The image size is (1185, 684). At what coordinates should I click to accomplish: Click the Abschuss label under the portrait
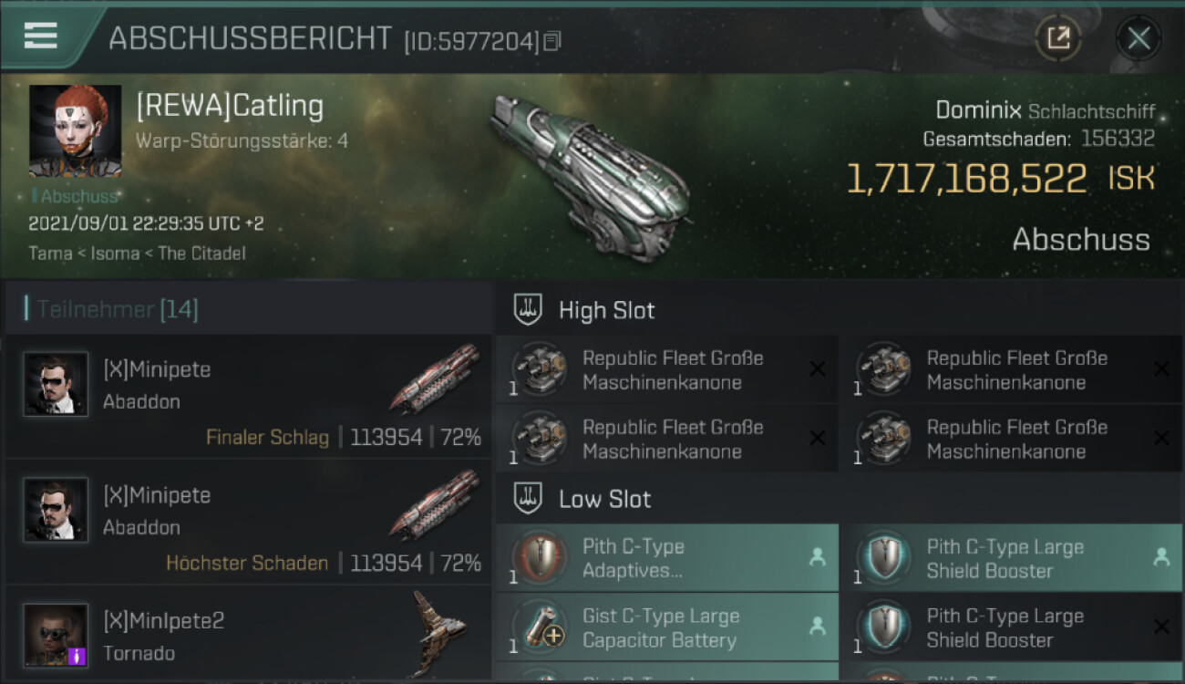pos(79,196)
